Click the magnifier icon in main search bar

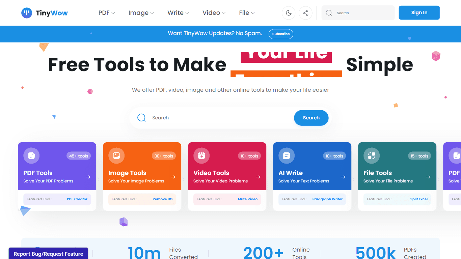[x=141, y=118]
